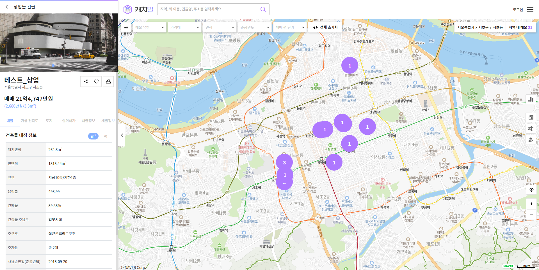Open the 가격대 dropdown
This screenshot has height=270, width=539.
[185, 27]
